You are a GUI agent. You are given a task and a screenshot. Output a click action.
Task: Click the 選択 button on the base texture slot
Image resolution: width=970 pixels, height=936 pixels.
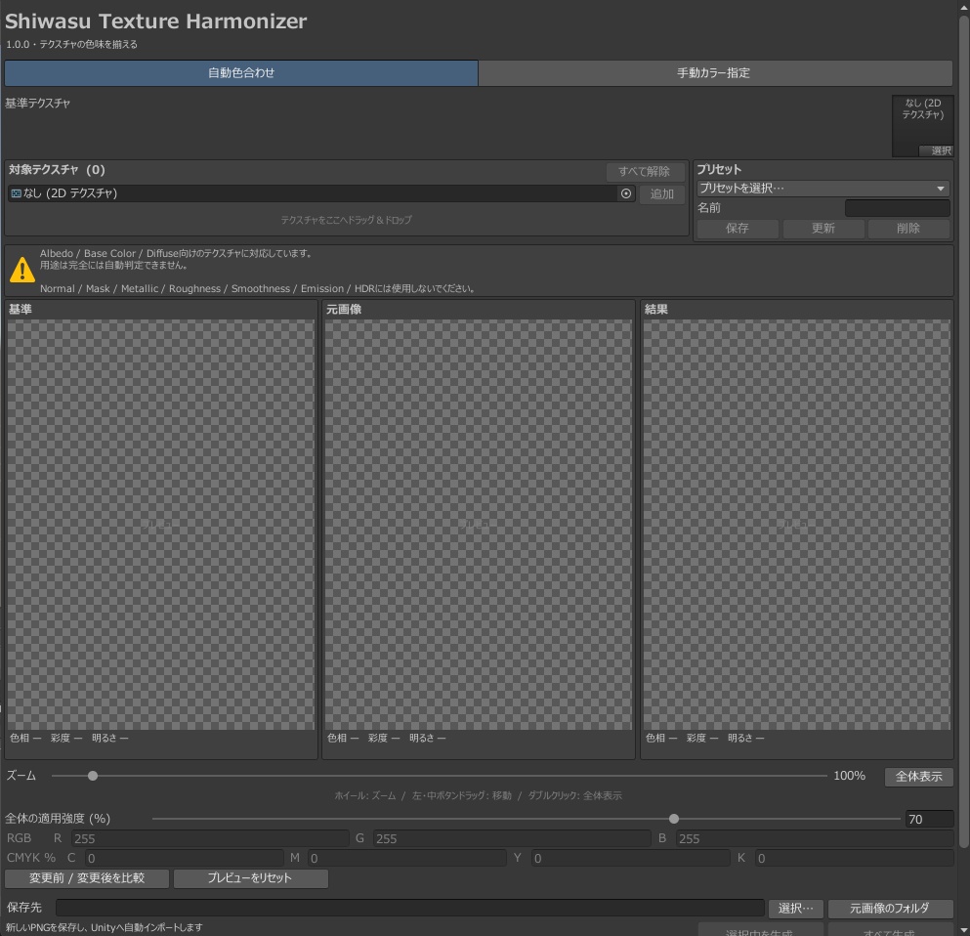[936, 150]
